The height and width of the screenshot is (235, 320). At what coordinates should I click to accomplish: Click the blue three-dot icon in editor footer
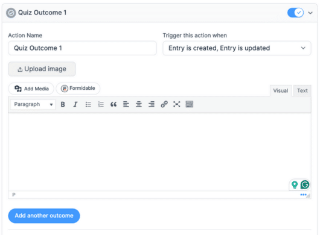tap(303, 195)
